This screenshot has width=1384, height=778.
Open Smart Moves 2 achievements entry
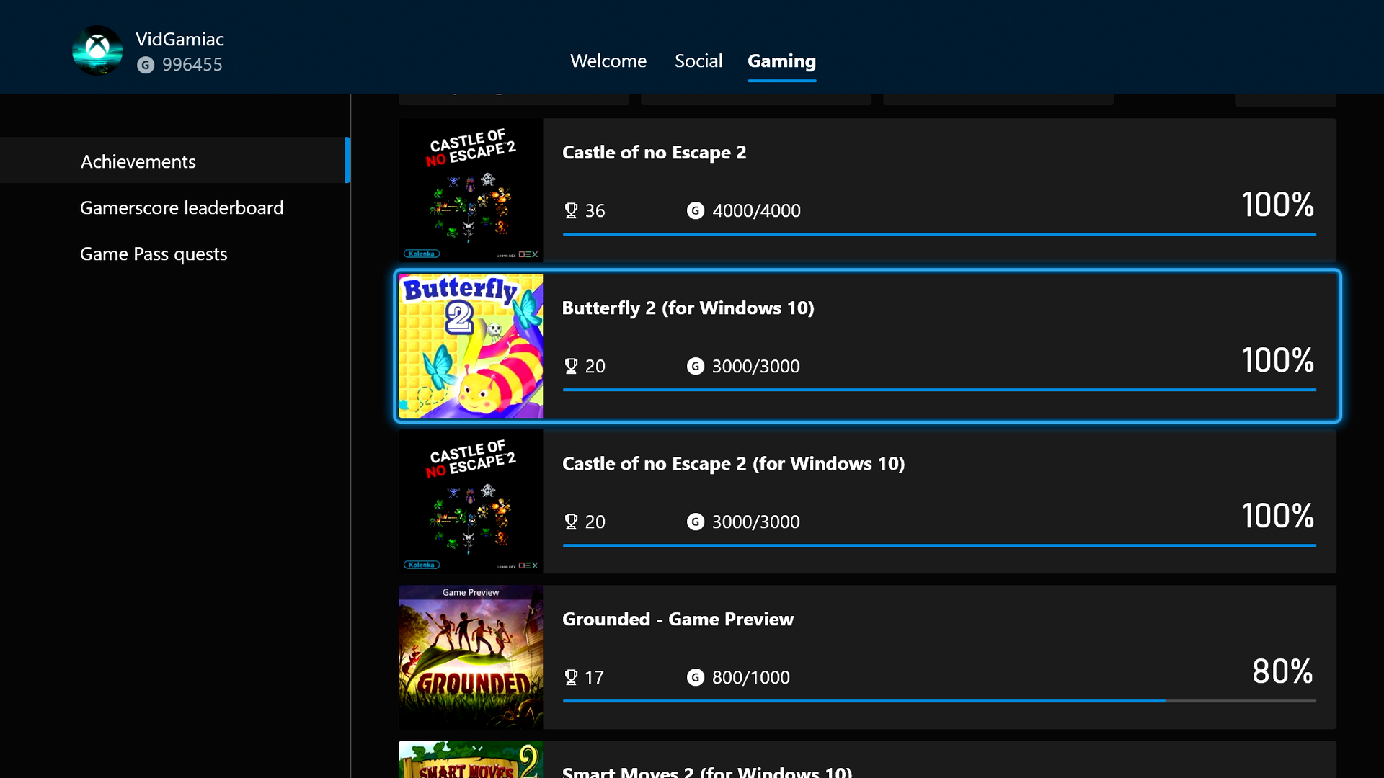pos(706,769)
